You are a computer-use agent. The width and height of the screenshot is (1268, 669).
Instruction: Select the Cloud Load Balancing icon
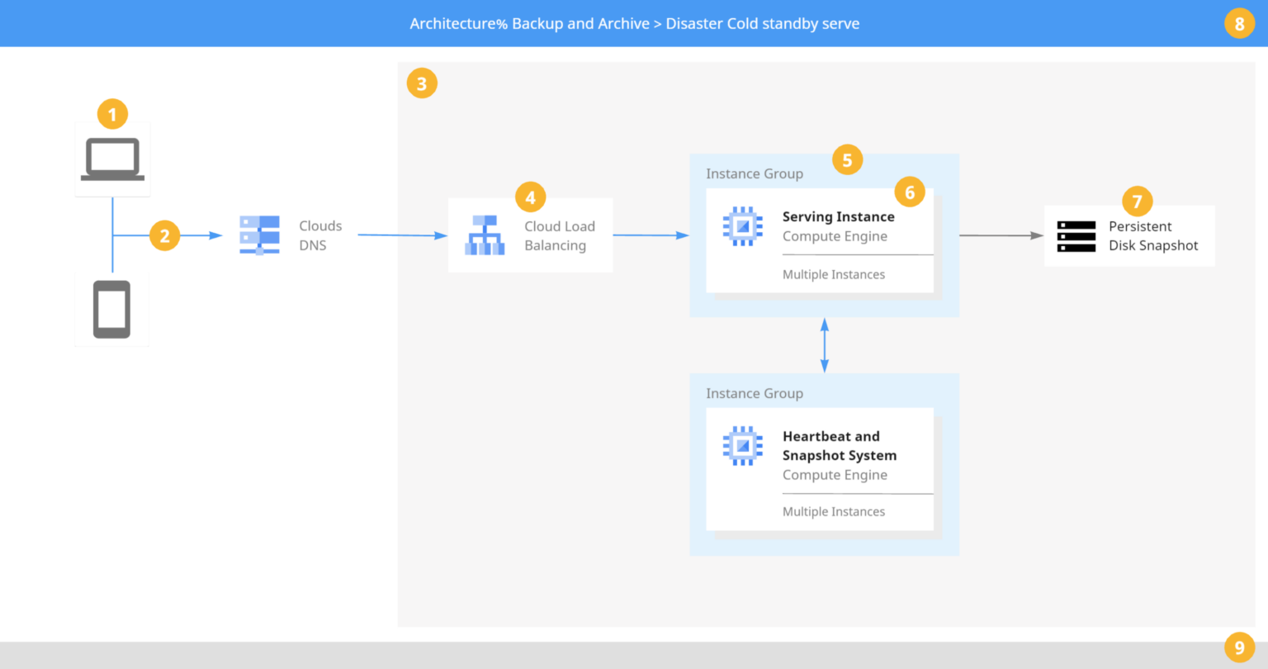[x=484, y=234]
